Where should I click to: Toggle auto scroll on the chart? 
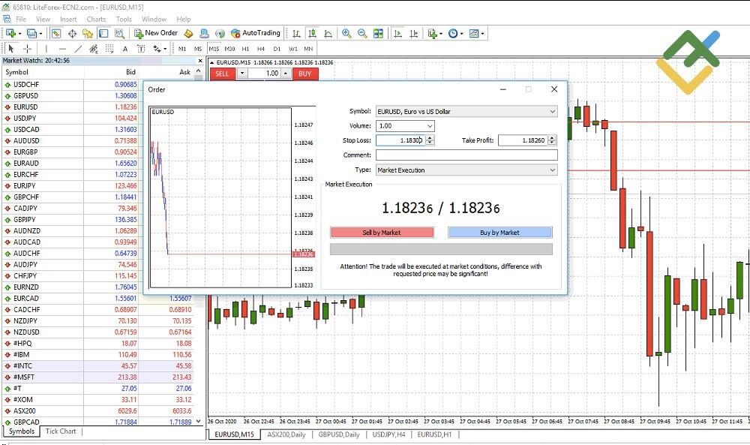pos(396,33)
